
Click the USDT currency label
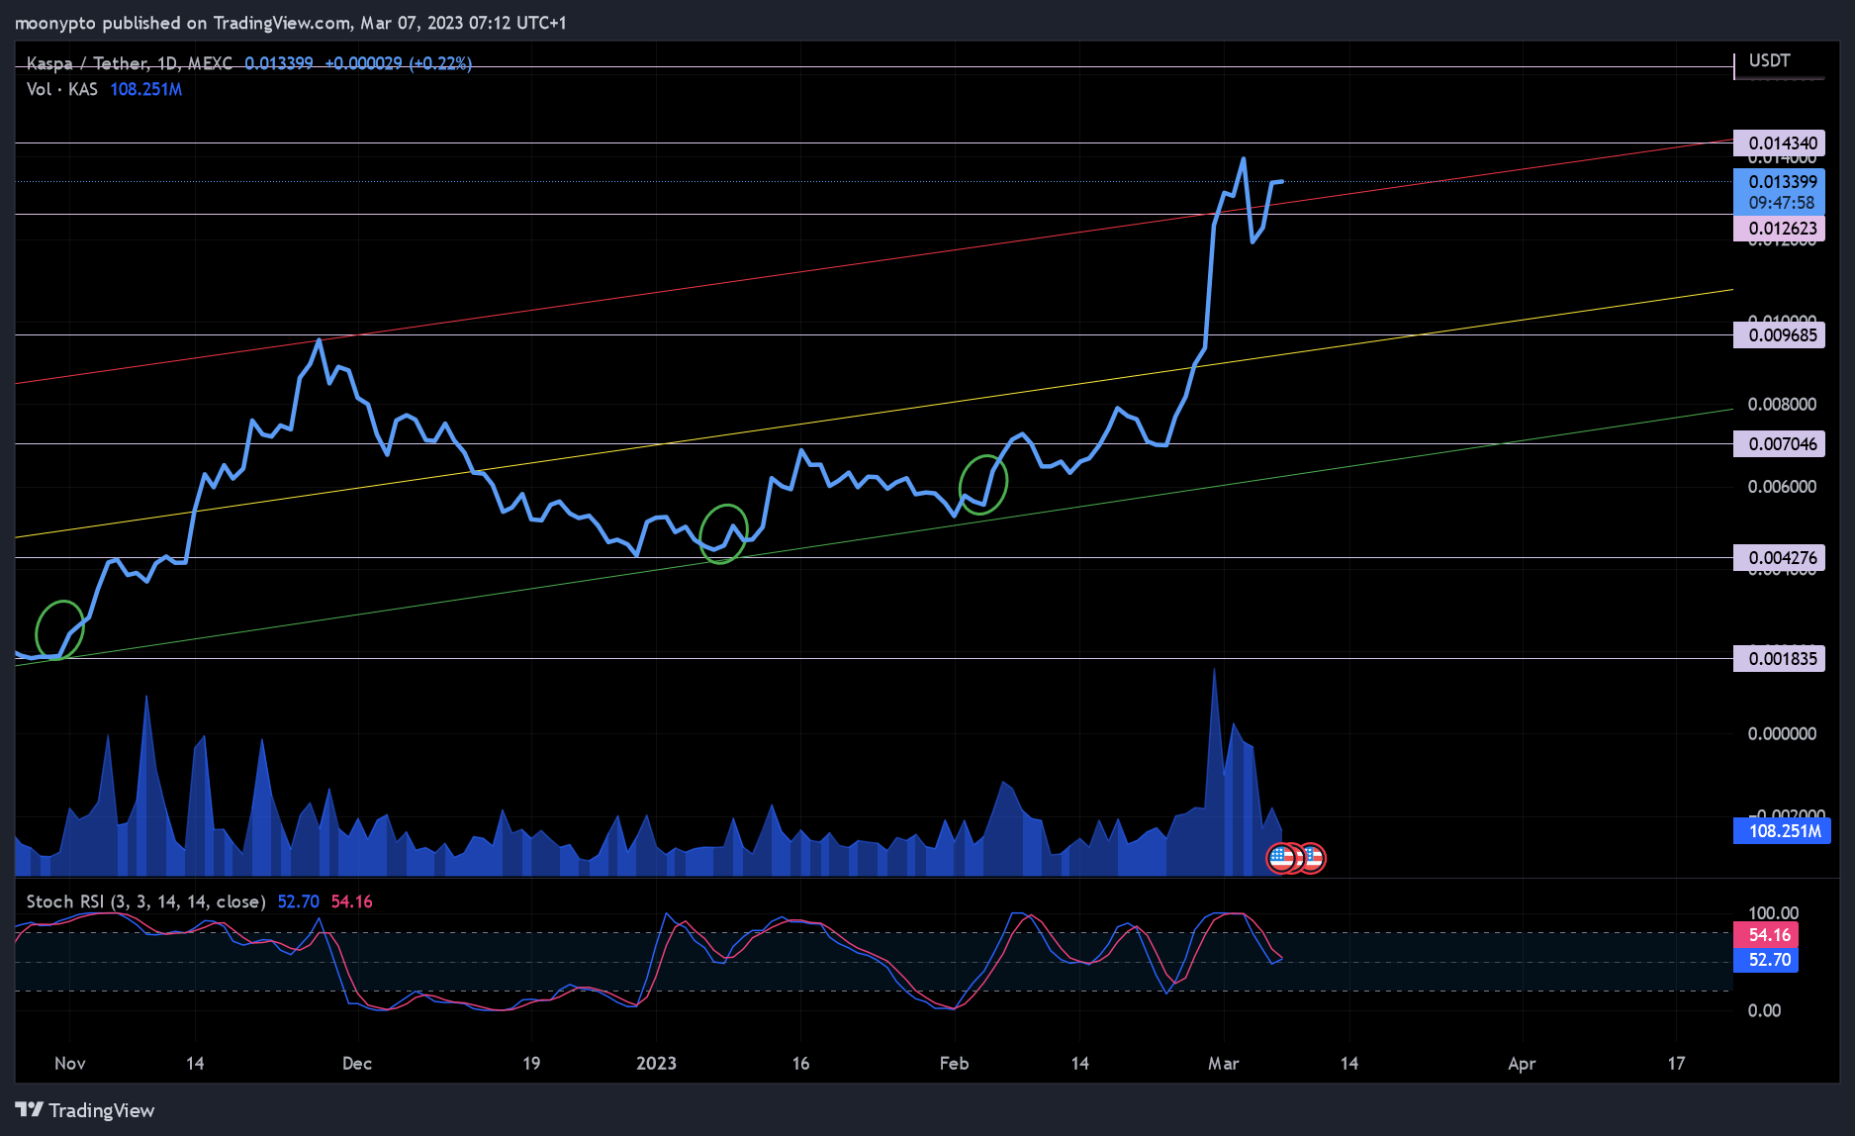pos(1769,60)
